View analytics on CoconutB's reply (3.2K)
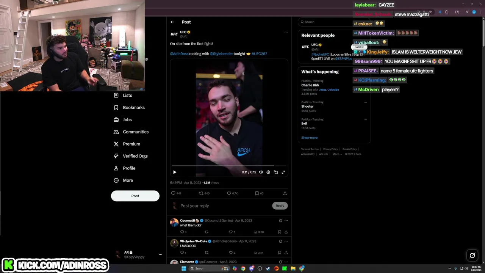Viewport: 485px width, 273px height. 258,232
